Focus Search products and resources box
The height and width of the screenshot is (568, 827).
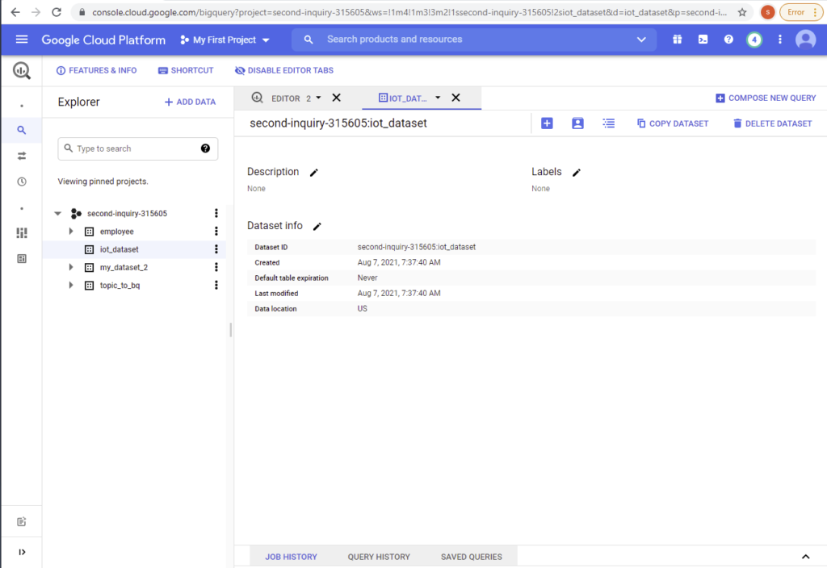click(473, 40)
